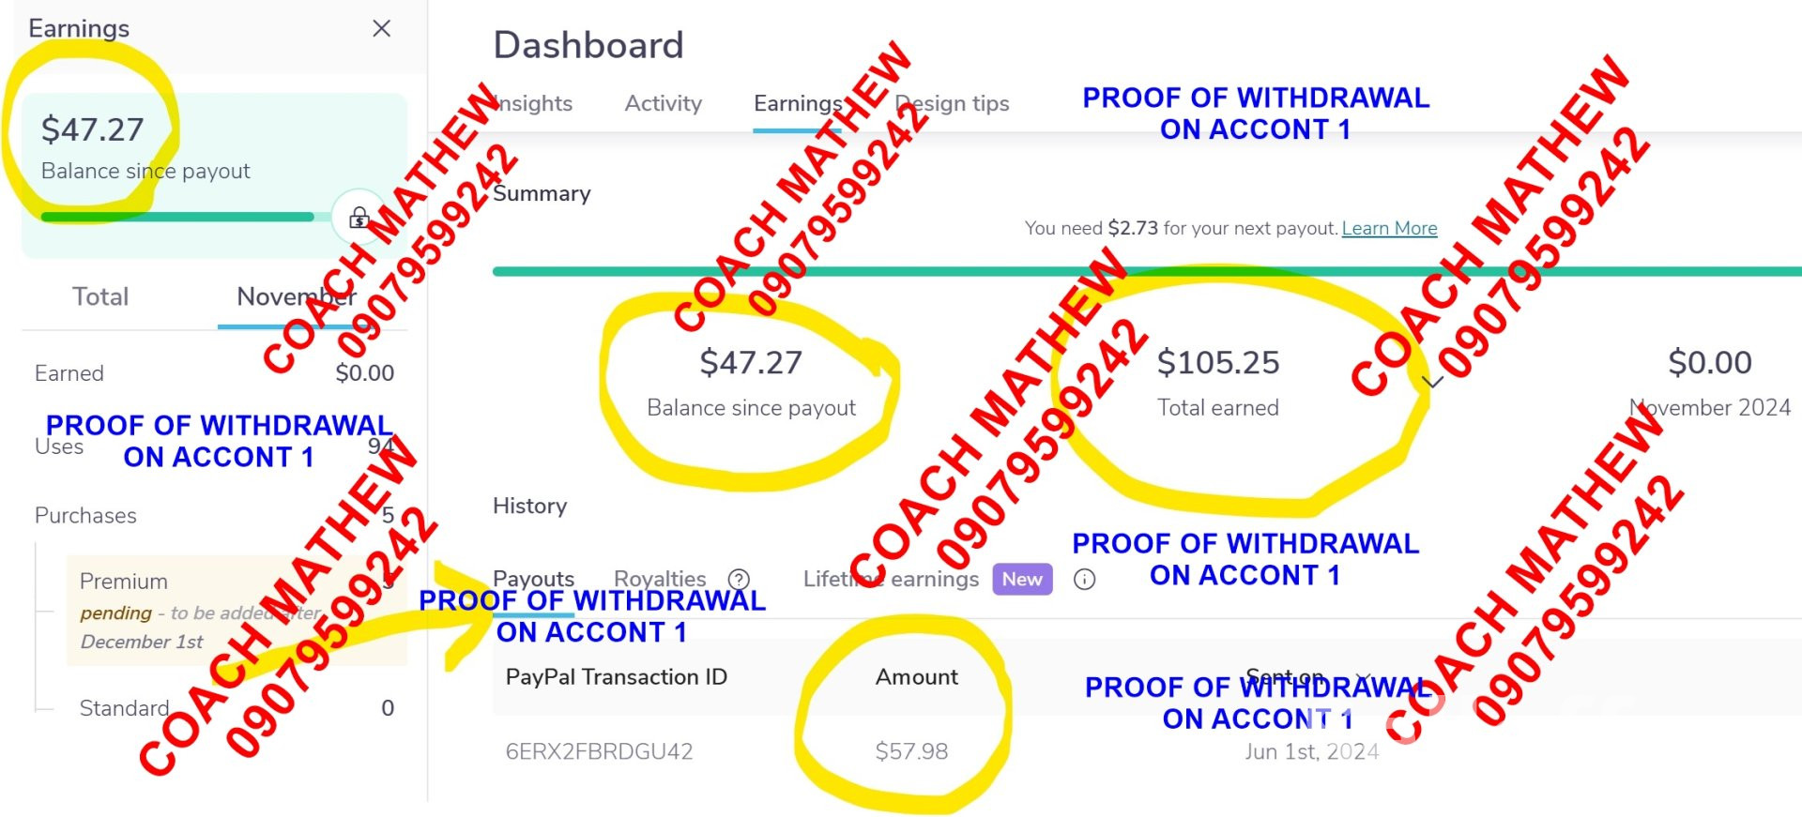
Task: Switch to the Insights tab
Action: point(533,103)
